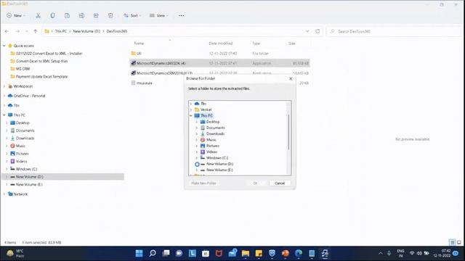Select Pictures in dialog tree
The width and height of the screenshot is (465, 261).
[x=213, y=146]
